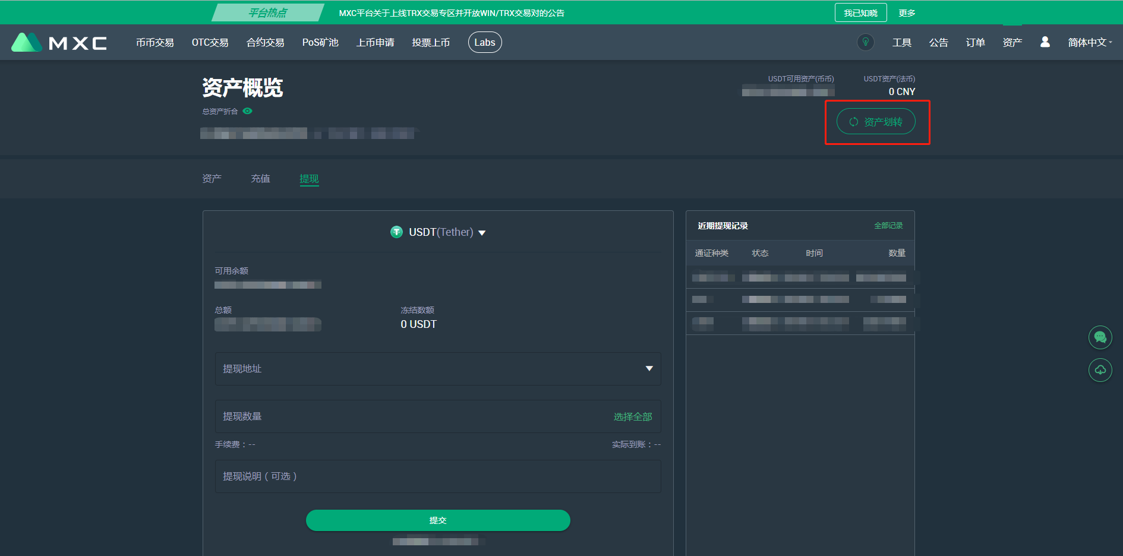Viewport: 1123px width, 556px height.
Task: Click the 提现说明 optional note field
Action: 437,476
